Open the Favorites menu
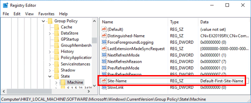 pos(47,14)
